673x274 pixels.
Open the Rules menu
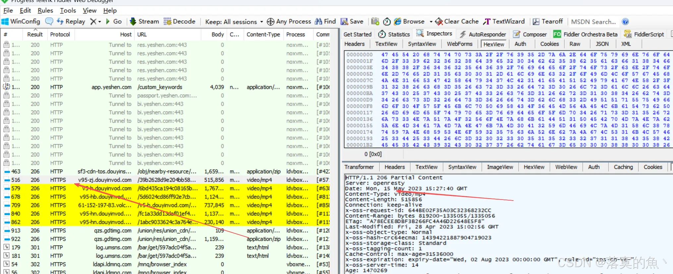click(45, 11)
